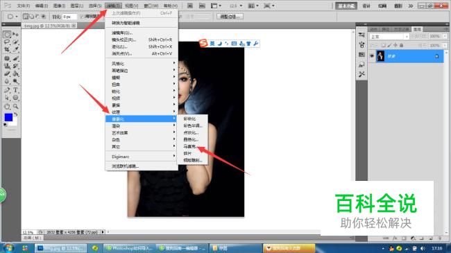
Task: Select the Spot Healing Brush tool
Action: (7, 59)
